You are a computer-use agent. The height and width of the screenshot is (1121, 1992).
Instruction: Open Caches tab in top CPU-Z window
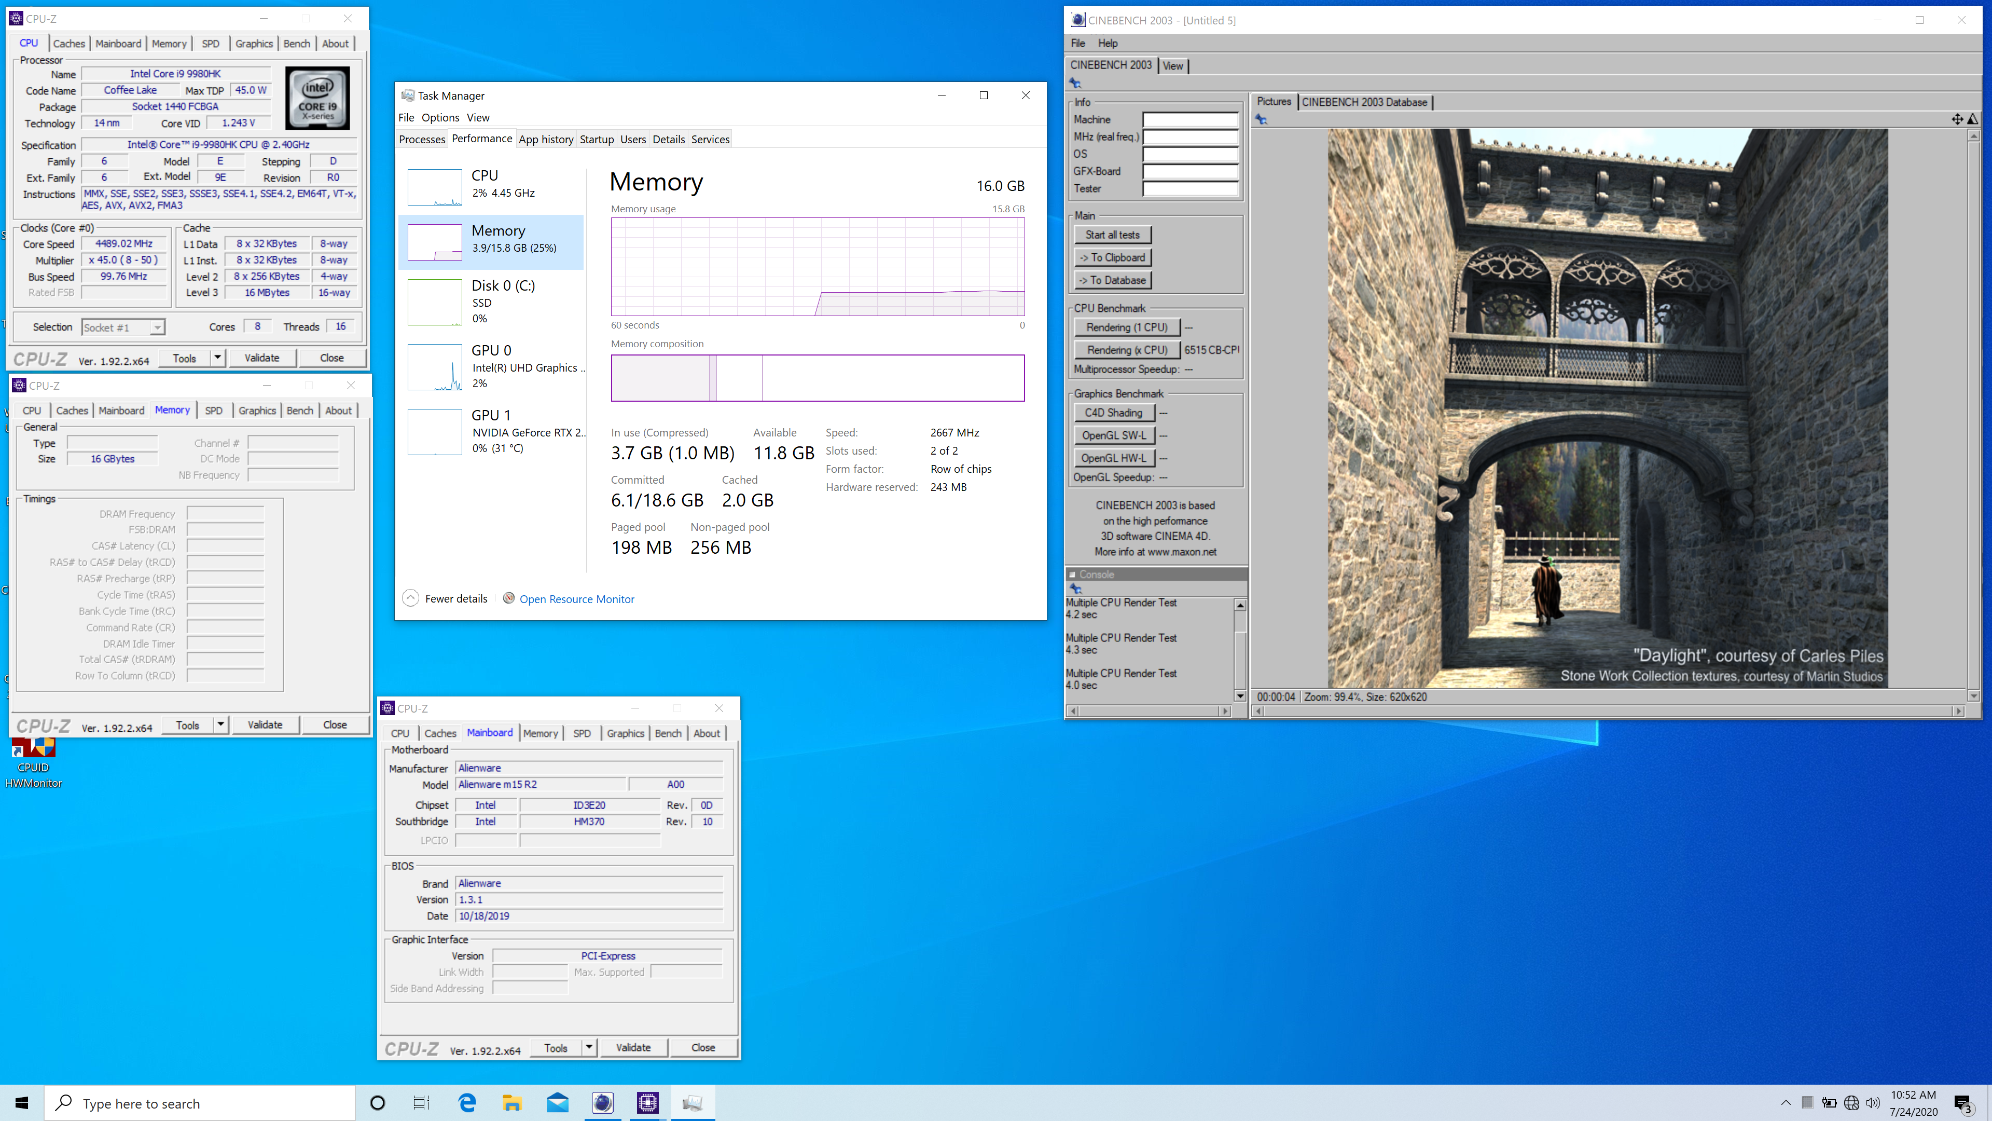(x=69, y=43)
